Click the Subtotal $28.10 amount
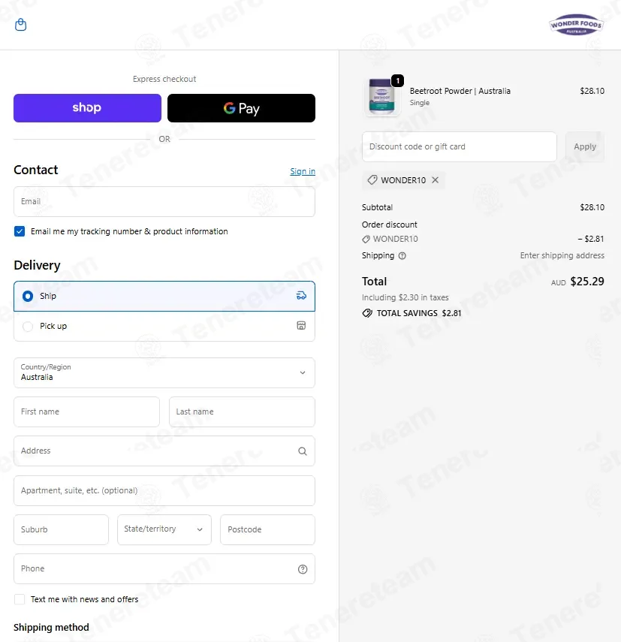This screenshot has height=642, width=621. pos(592,207)
